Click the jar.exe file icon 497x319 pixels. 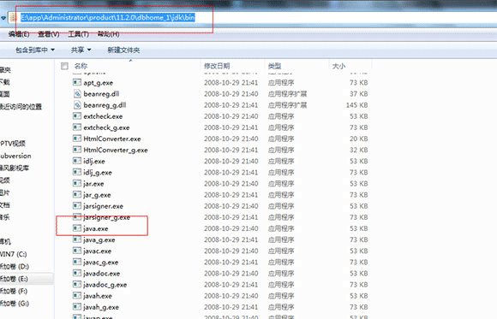tap(77, 184)
